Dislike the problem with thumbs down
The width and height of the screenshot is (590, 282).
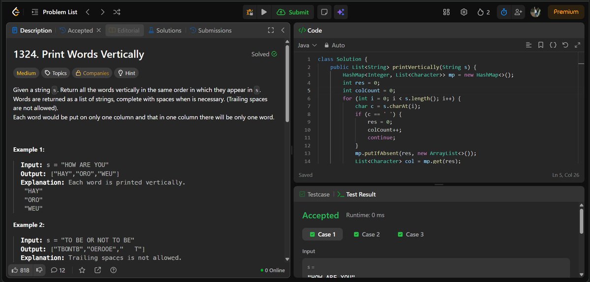pyautogui.click(x=39, y=270)
